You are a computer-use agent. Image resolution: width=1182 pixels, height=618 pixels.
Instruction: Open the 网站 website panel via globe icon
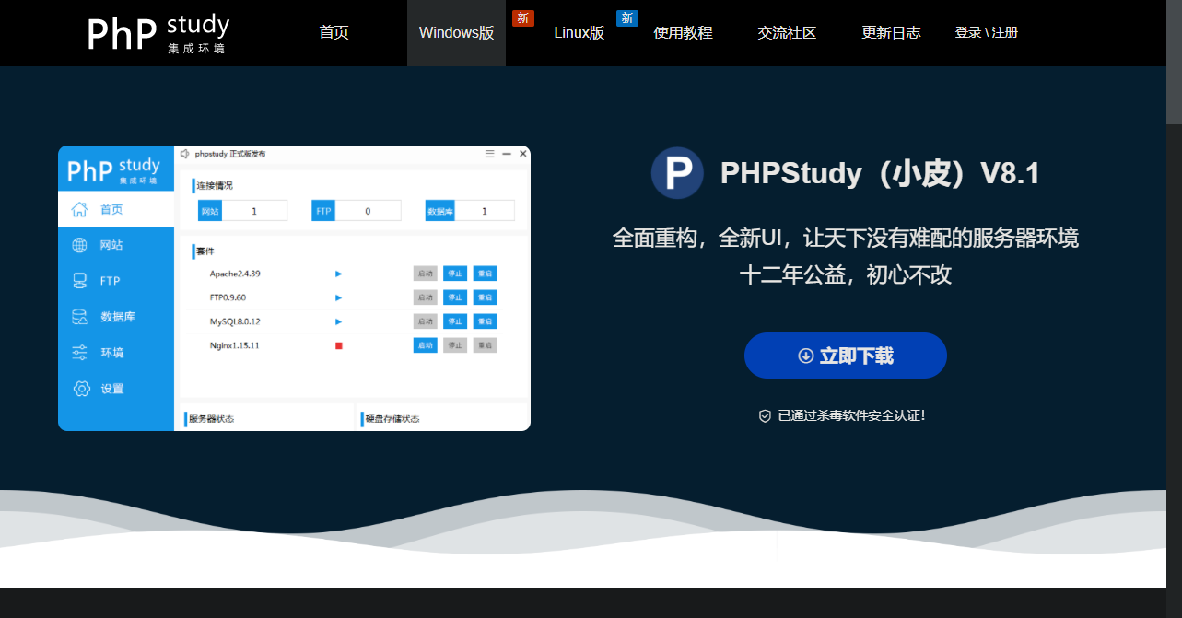80,244
